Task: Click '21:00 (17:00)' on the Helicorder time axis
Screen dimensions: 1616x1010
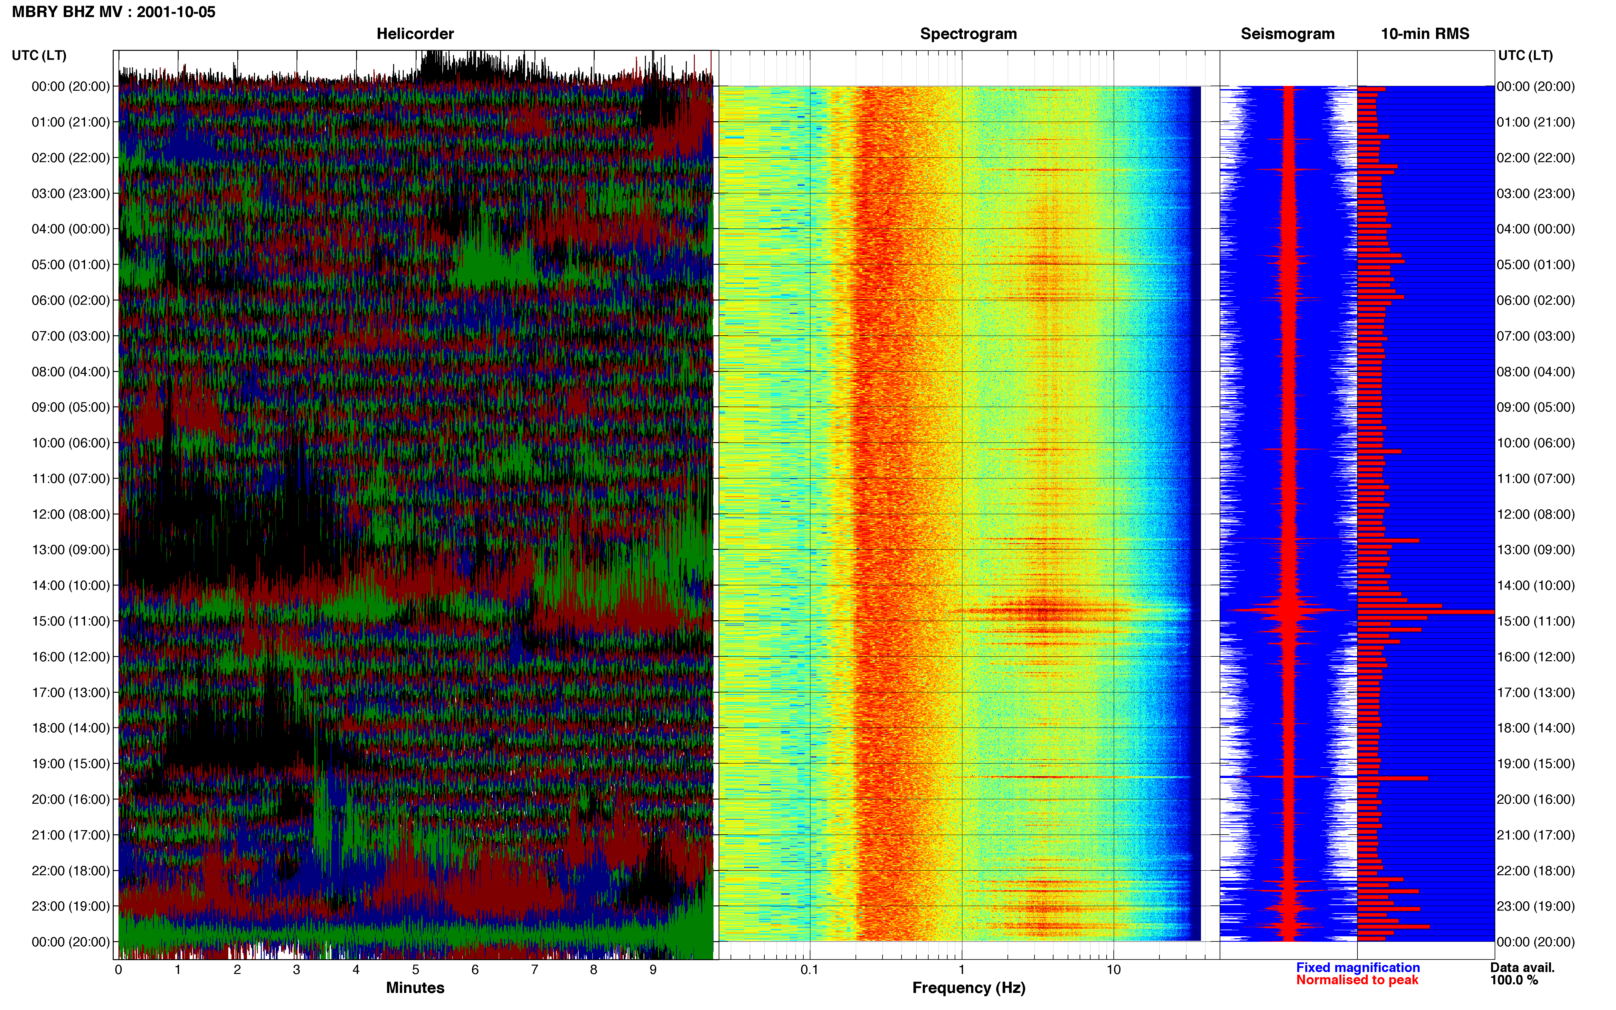Action: coord(71,835)
